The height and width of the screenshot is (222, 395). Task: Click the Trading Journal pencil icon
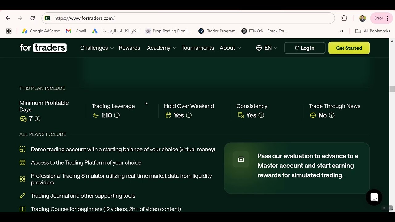tap(23, 196)
